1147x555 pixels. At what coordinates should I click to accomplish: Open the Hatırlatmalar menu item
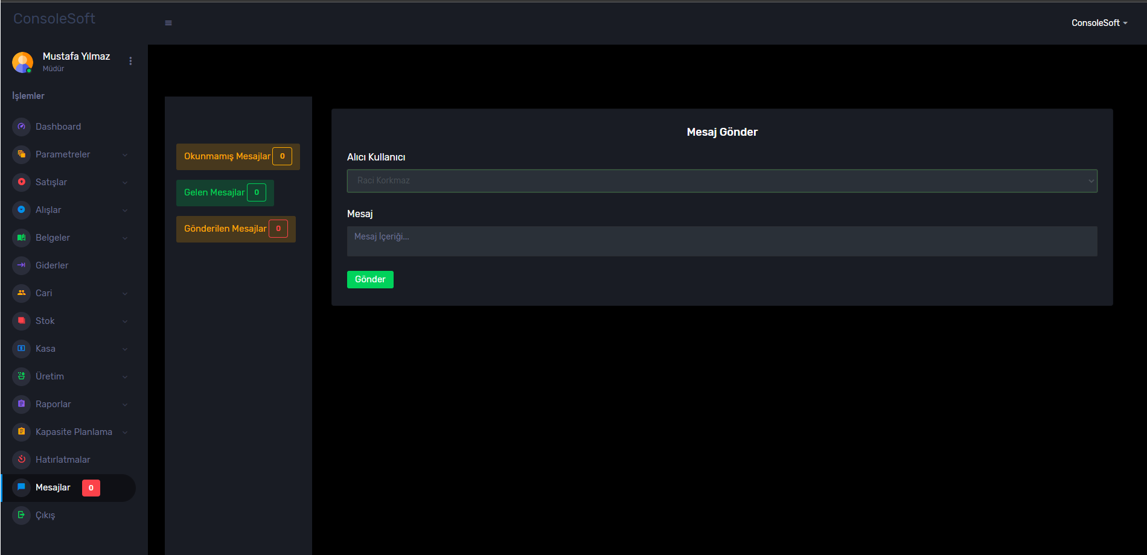click(68, 460)
